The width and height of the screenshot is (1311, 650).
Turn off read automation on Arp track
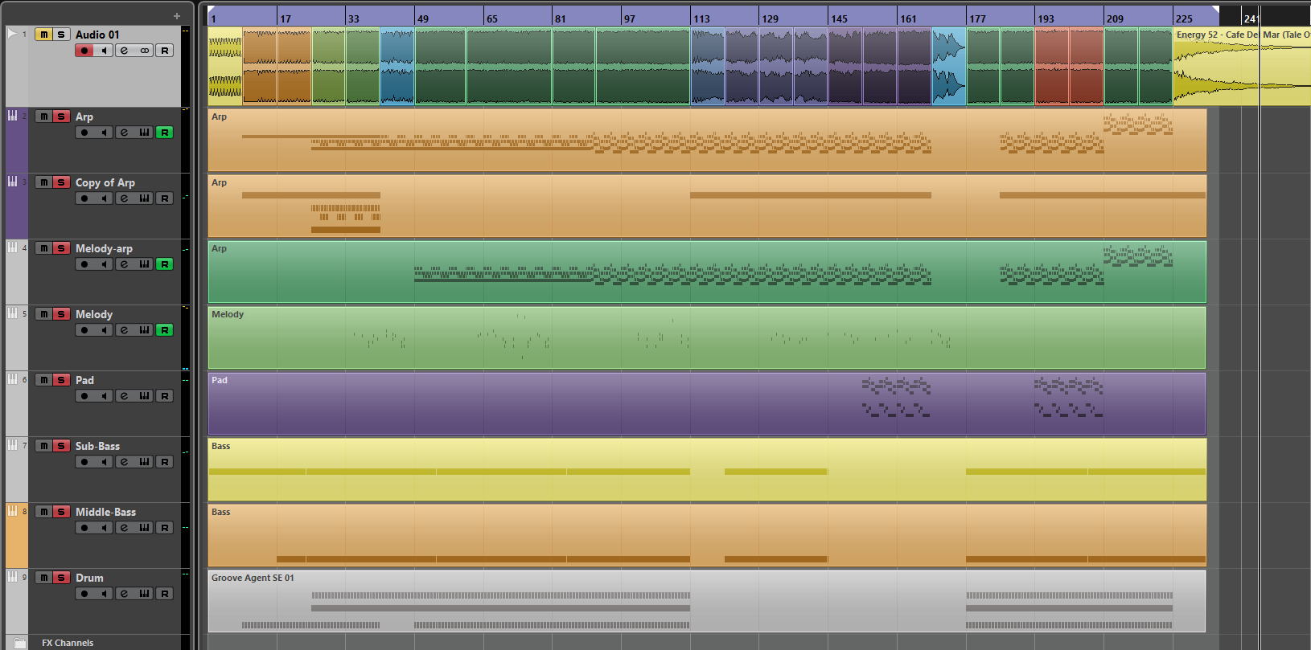164,133
